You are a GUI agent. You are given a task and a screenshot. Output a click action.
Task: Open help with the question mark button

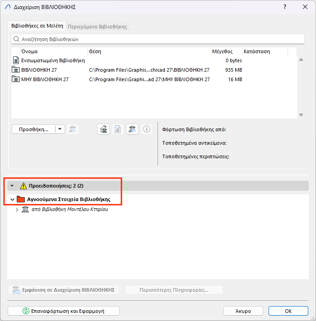[285, 7]
